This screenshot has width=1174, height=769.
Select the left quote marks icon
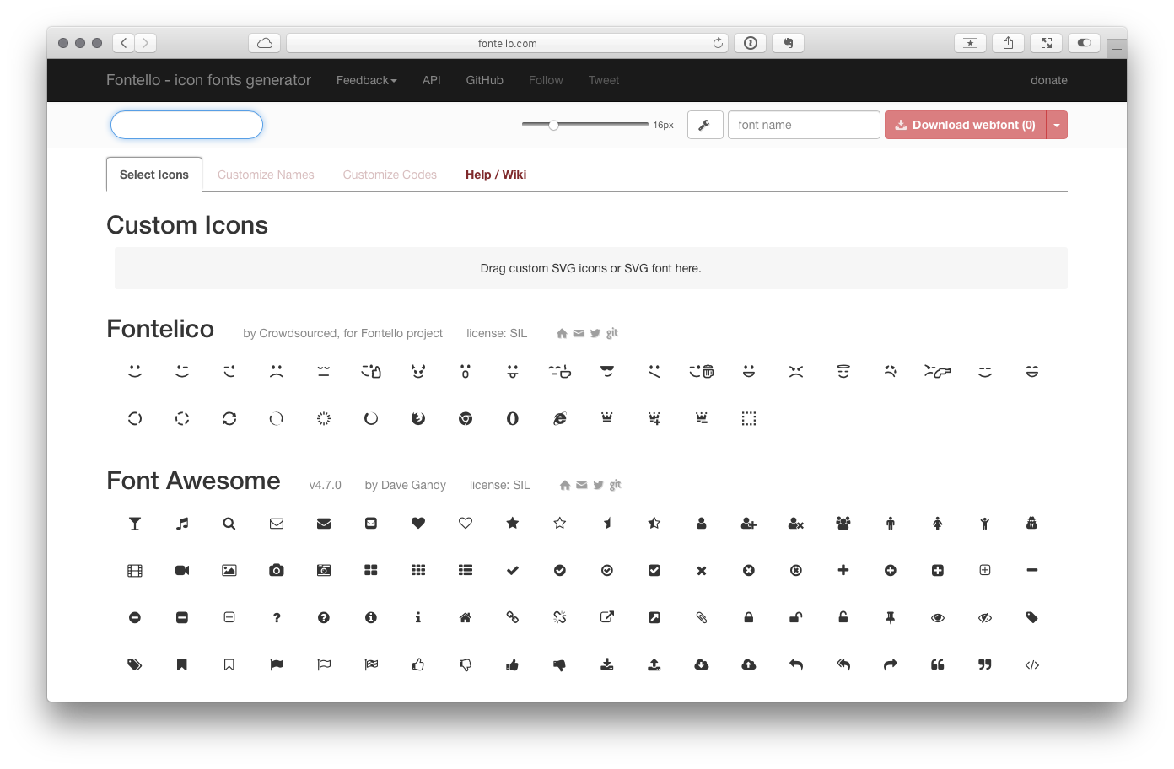click(x=938, y=665)
